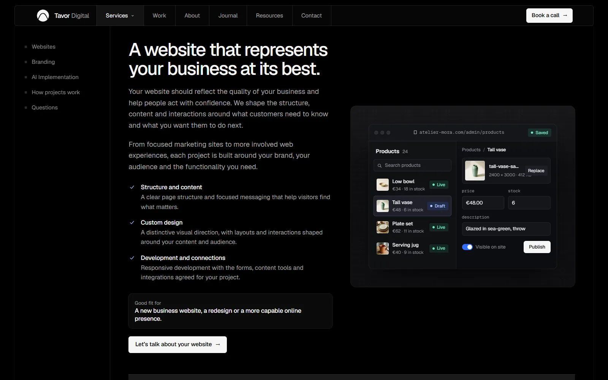Viewport: 608px width, 380px height.
Task: Click the checkmark beside Custom design
Action: click(x=132, y=223)
